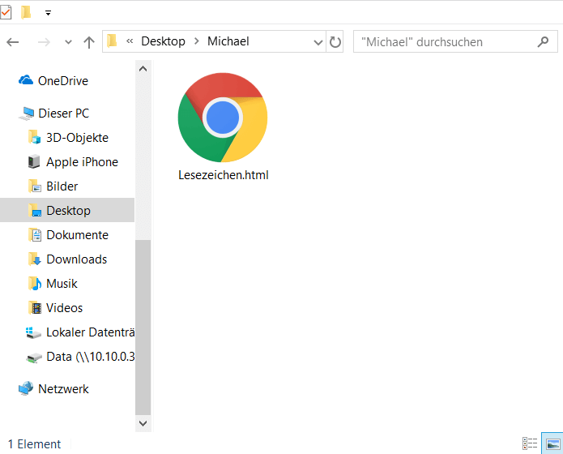Open 3D-Objekte folder in navigation pane
Image resolution: width=563 pixels, height=454 pixels.
tap(77, 138)
